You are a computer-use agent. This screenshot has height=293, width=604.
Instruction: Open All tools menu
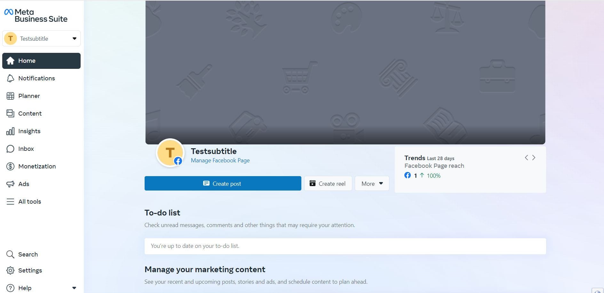29,202
